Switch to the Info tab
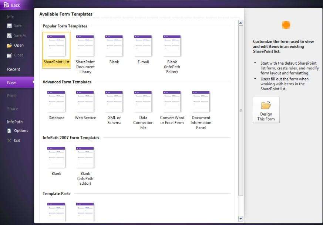 point(11,17)
